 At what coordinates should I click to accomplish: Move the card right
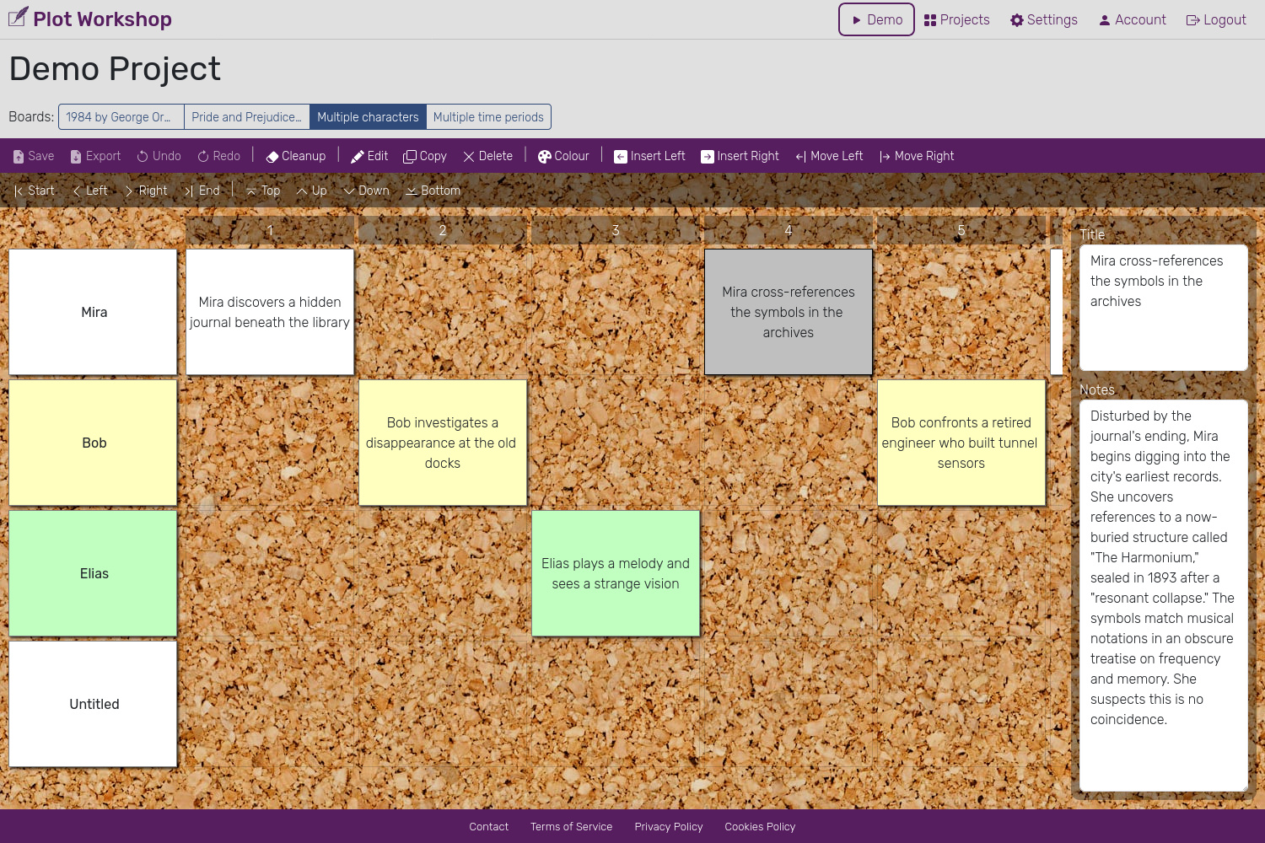tap(917, 156)
